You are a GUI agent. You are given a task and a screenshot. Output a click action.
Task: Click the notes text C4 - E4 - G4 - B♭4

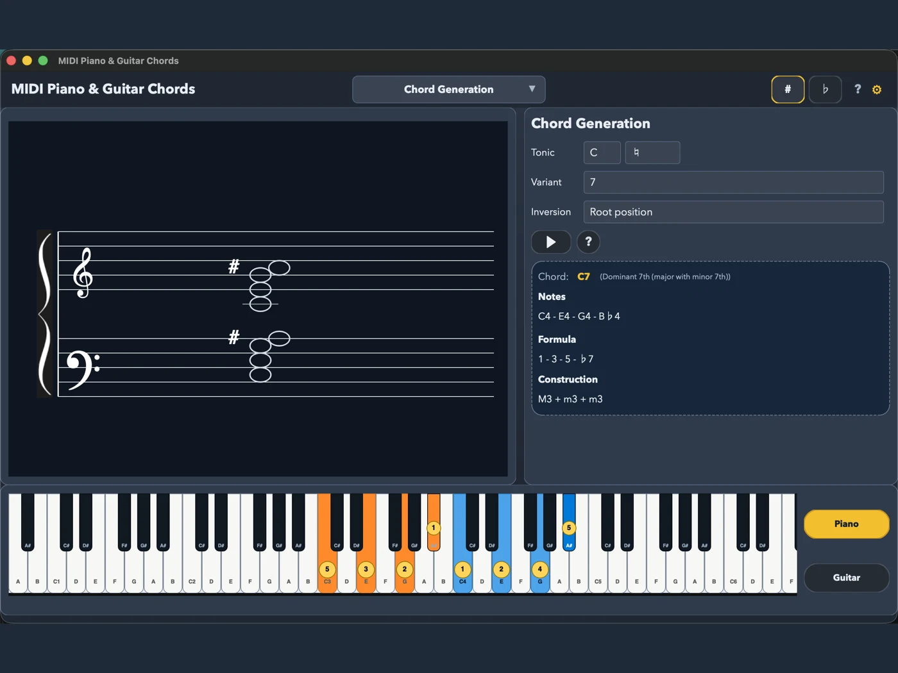[x=579, y=316]
